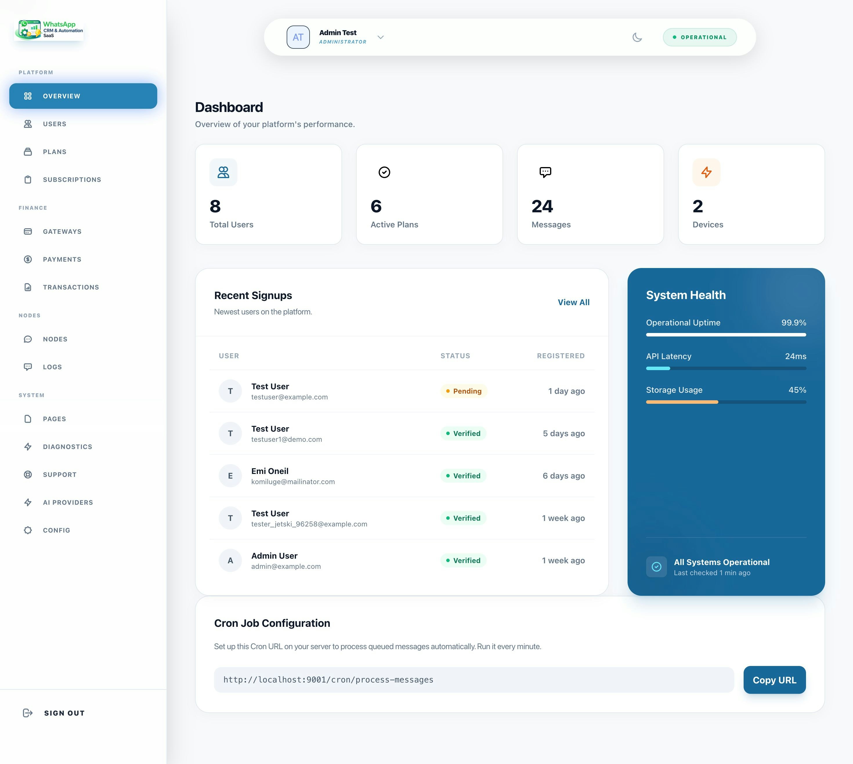The height and width of the screenshot is (764, 853).
Task: Open the Subscriptions menu item
Action: 83,180
